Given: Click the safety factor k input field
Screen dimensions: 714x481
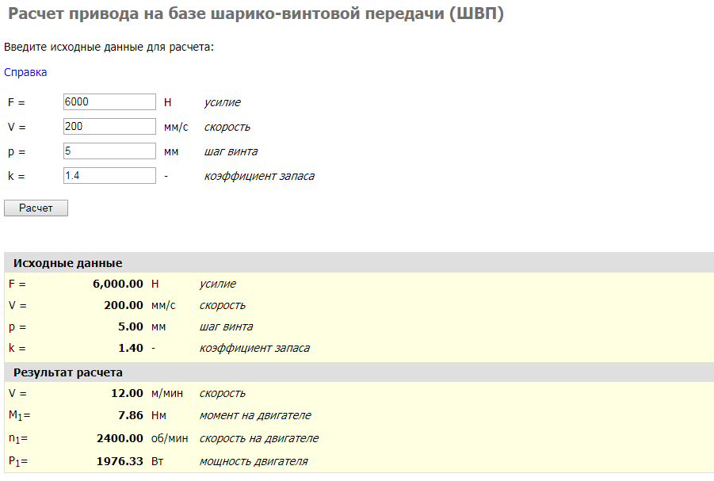Looking at the screenshot, I should (109, 176).
